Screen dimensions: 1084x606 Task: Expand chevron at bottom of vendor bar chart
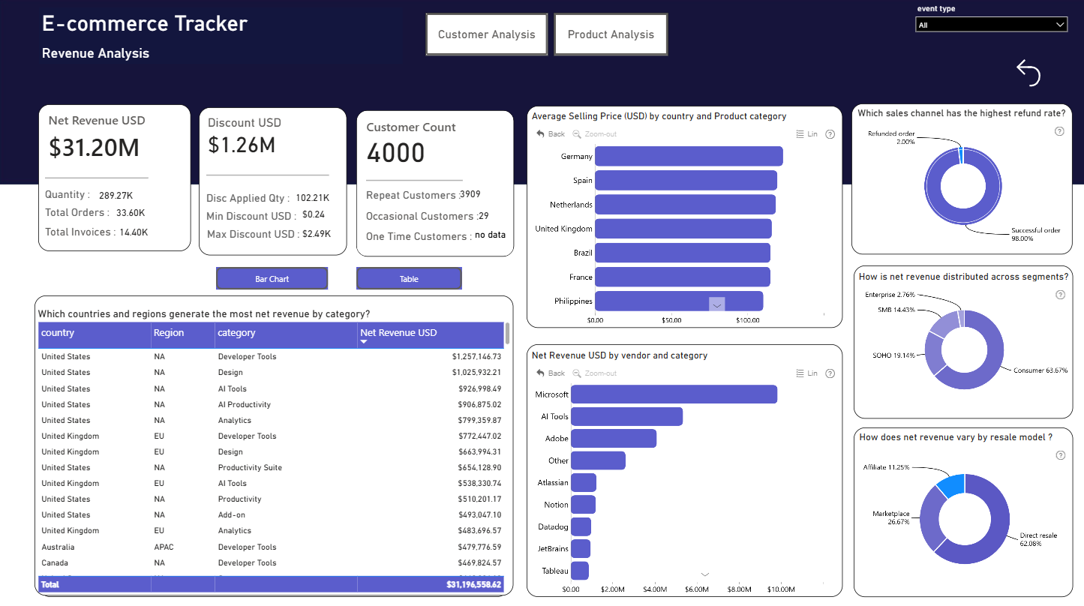[x=705, y=574]
